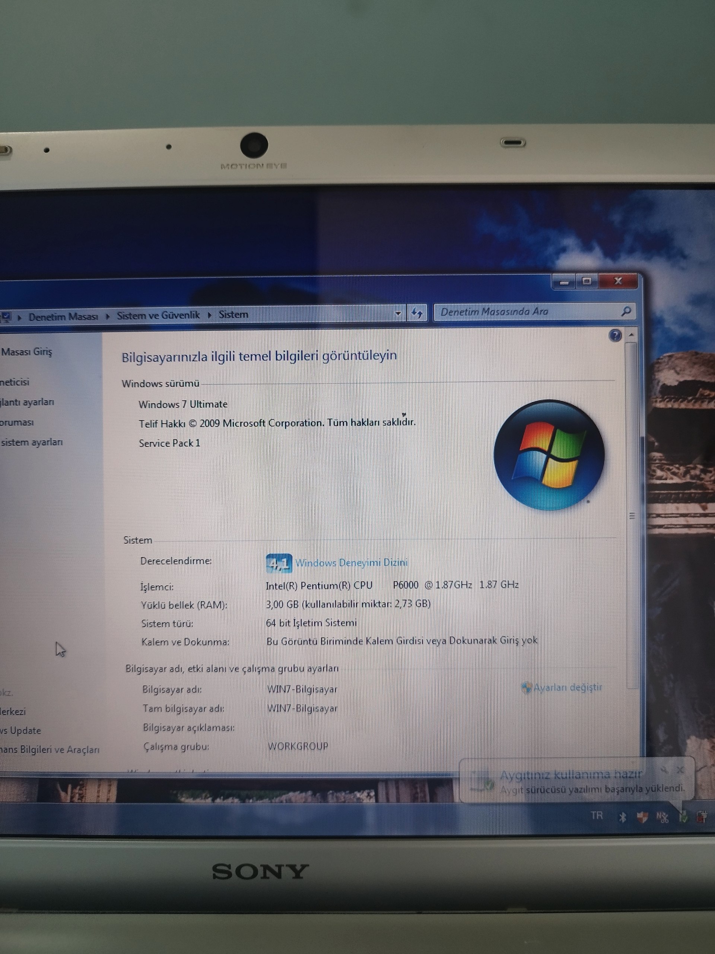715x954 pixels.
Task: Click the WIN7-Bilgisayar value next to Bilgisayar adı
Action: 302,689
